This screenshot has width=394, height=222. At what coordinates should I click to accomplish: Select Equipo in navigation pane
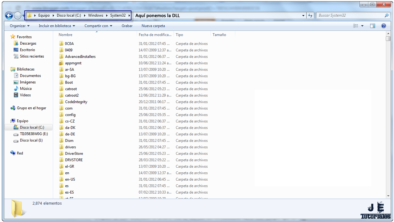point(22,121)
